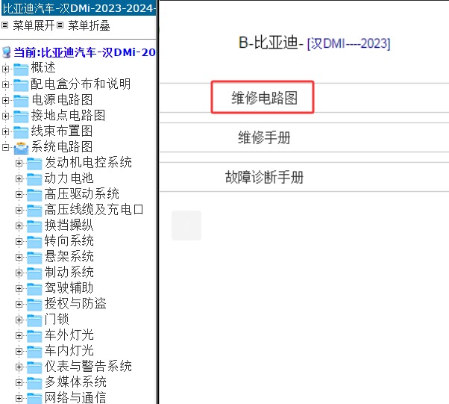Click the 动力电池 folder icon
Viewport: 449px width, 404px height.
click(34, 179)
